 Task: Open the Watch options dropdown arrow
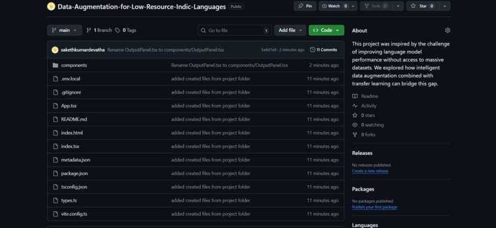pyautogui.click(x=353, y=6)
